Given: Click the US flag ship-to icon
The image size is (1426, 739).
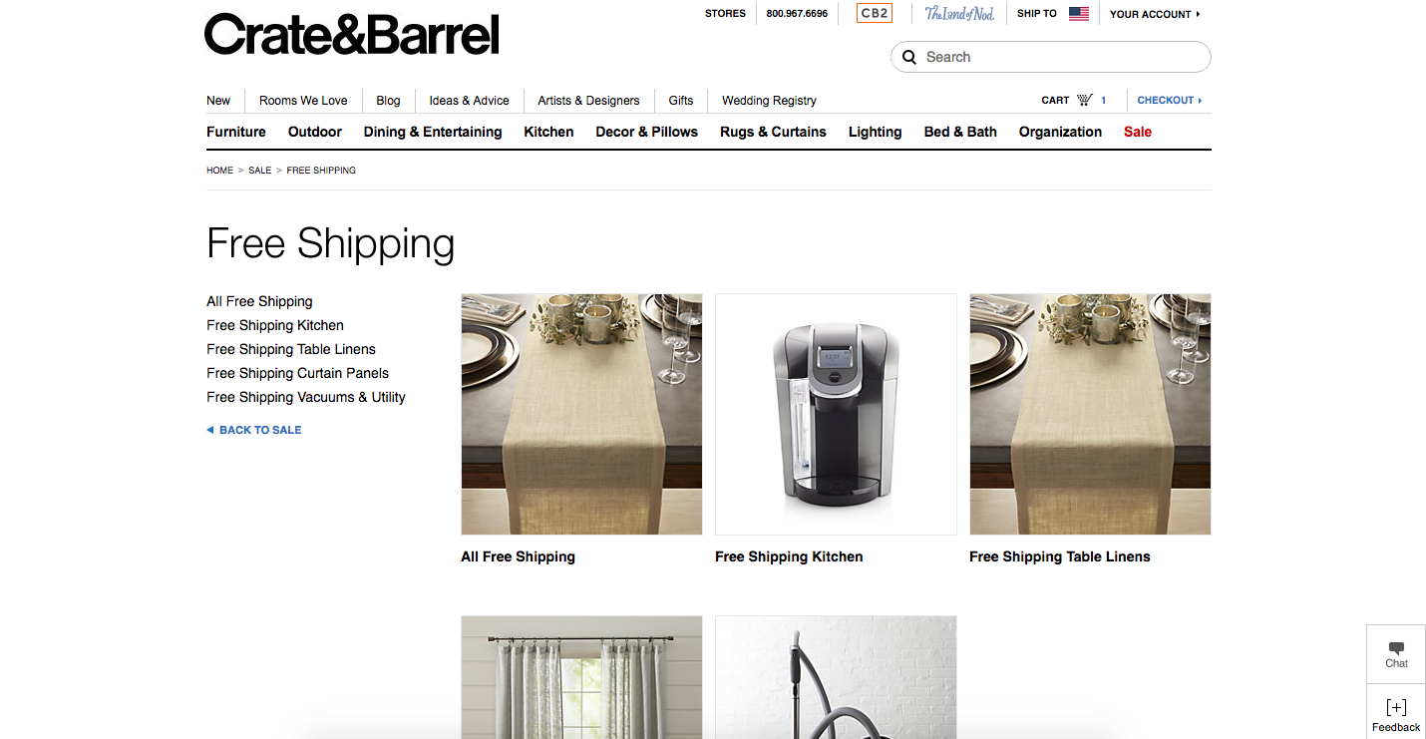Looking at the screenshot, I should pyautogui.click(x=1078, y=14).
